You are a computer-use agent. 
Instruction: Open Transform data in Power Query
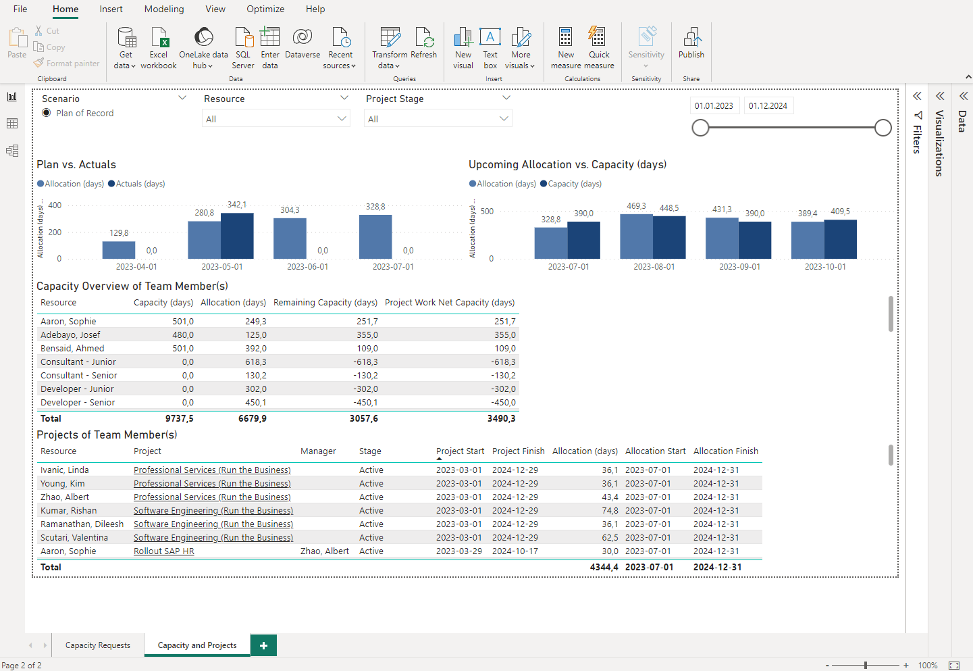pyautogui.click(x=390, y=47)
